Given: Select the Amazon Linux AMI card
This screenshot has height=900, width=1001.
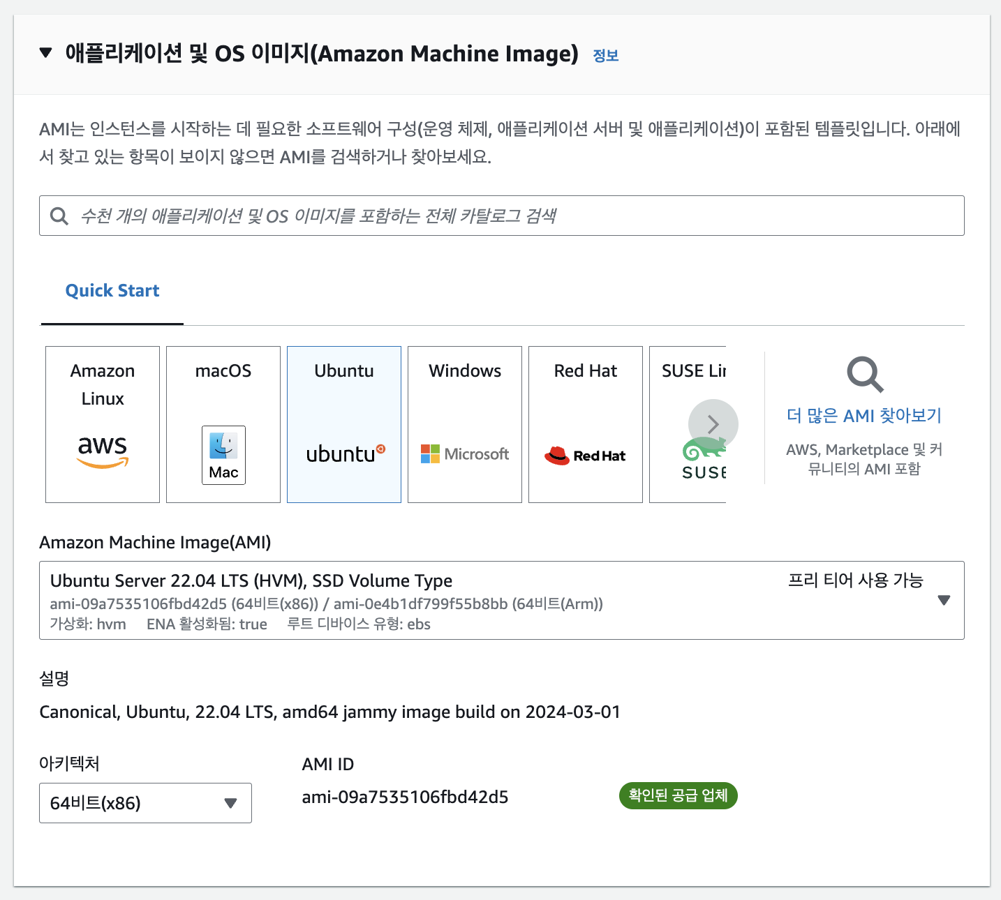Looking at the screenshot, I should (103, 424).
